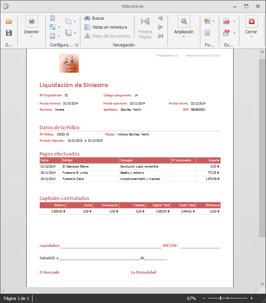Open the Imprimir dropdown arrow

point(31,36)
